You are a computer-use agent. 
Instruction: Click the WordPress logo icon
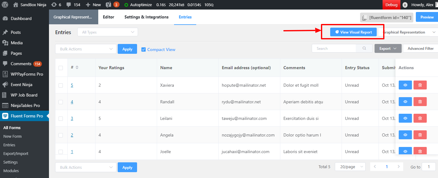[x=5, y=5]
